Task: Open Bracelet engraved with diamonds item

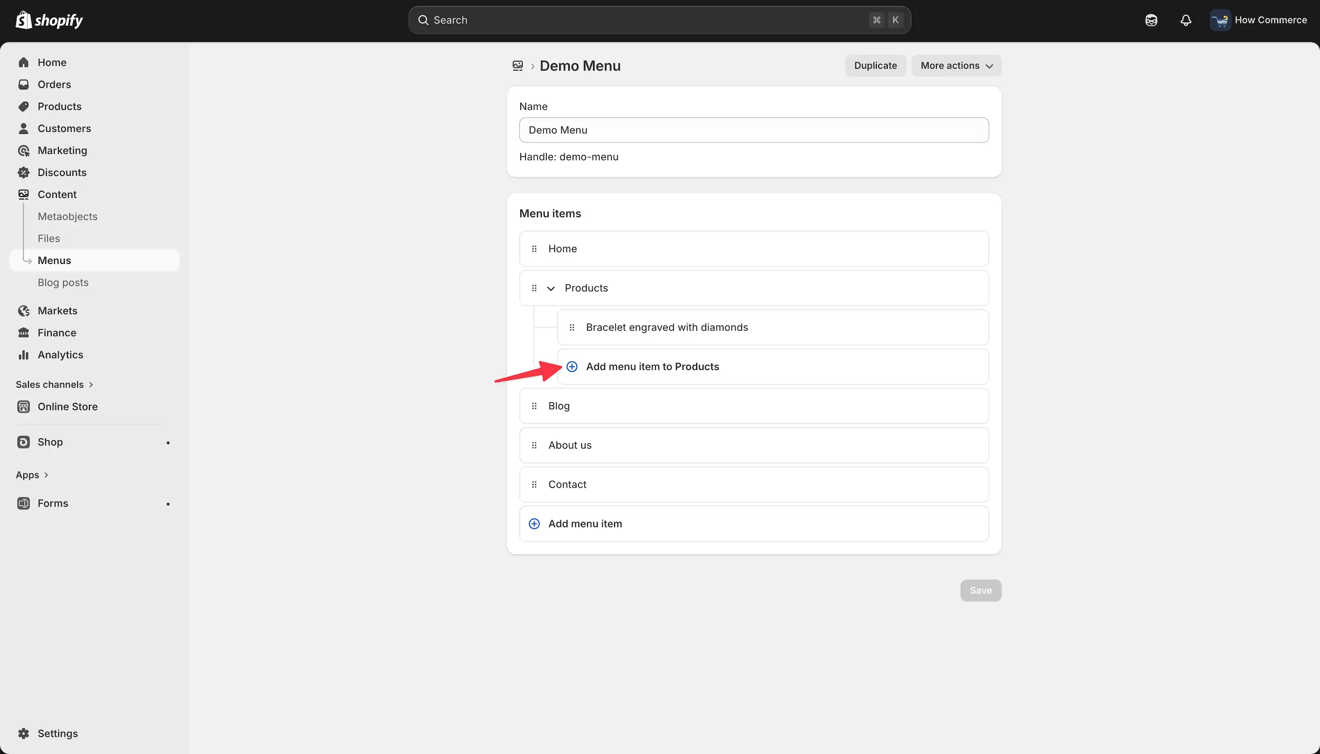Action: 773,327
